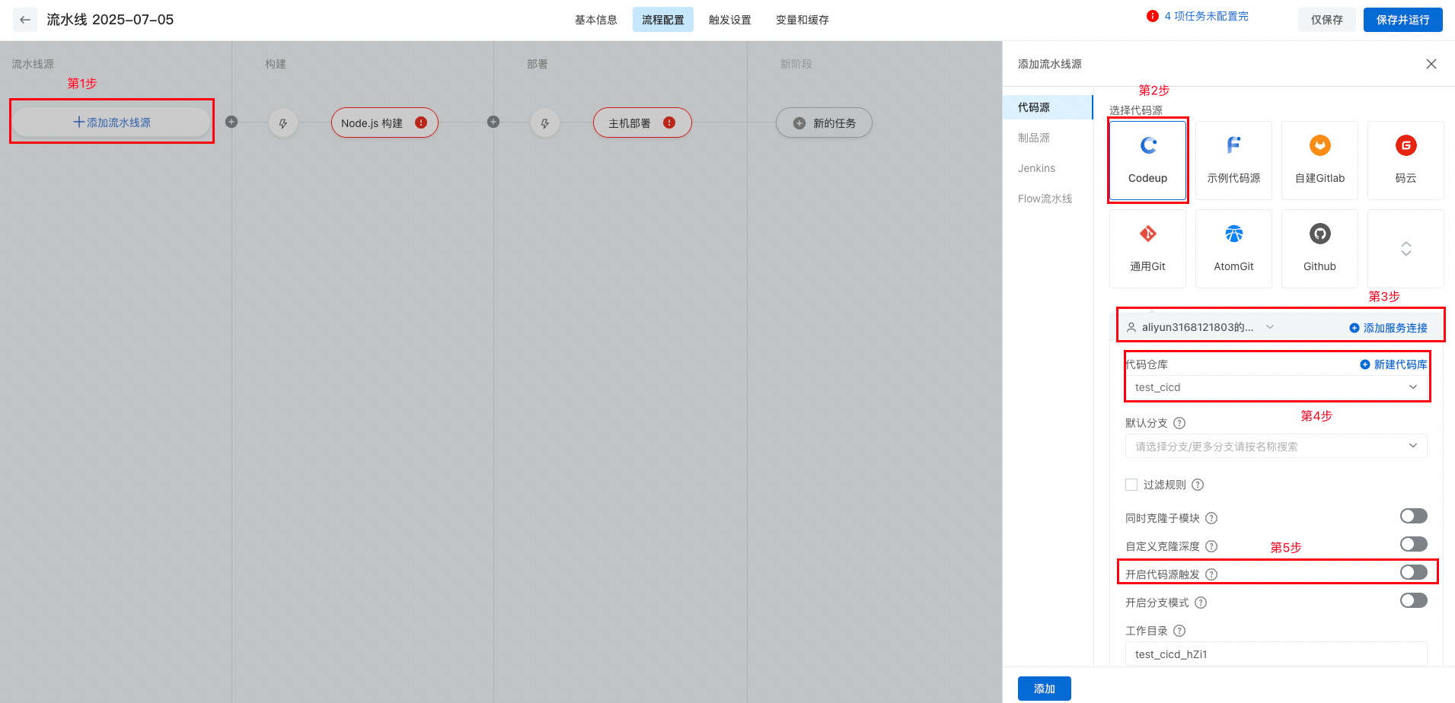Viewport: 1455px width, 703px height.
Task: Toggle 自定义克隆深度 switch
Action: pos(1413,544)
